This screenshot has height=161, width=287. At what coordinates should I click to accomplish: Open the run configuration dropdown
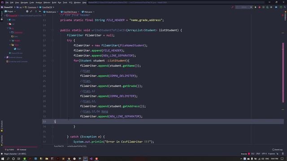251,7
